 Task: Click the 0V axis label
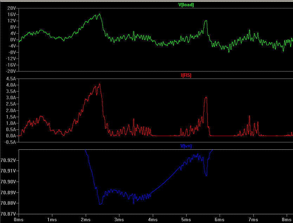tap(13, 40)
